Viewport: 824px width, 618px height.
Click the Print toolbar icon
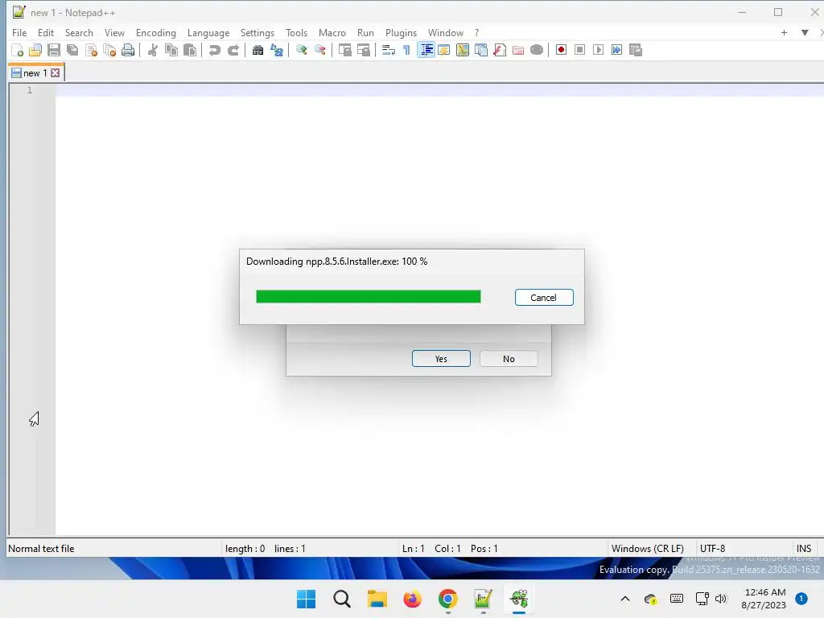[x=128, y=50]
